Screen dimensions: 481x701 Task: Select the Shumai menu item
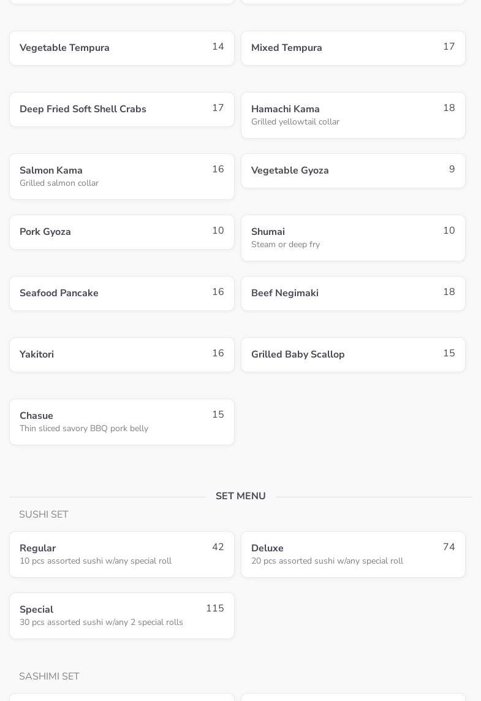click(353, 238)
